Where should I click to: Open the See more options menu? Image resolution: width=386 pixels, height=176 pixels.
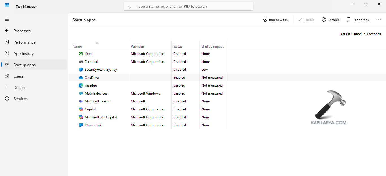[379, 20]
